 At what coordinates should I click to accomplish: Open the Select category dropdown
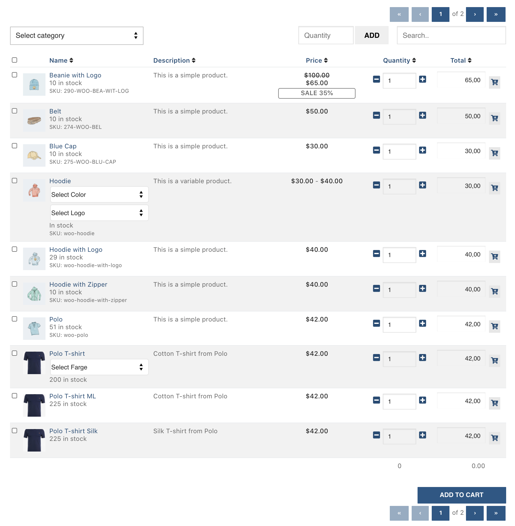(x=77, y=36)
